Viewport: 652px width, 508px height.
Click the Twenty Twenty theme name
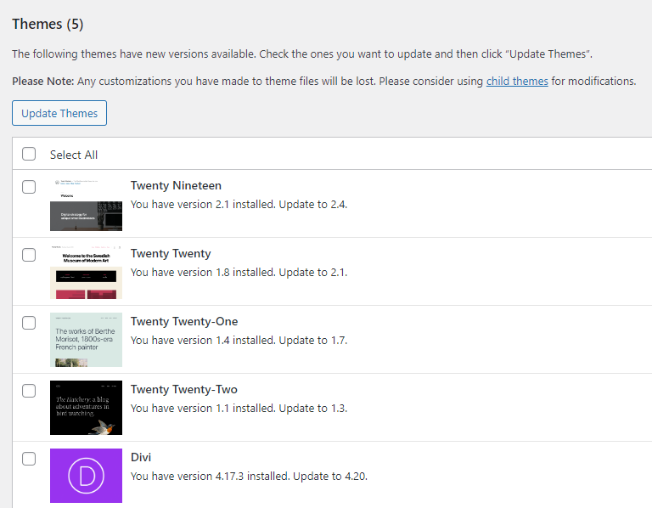tap(171, 253)
